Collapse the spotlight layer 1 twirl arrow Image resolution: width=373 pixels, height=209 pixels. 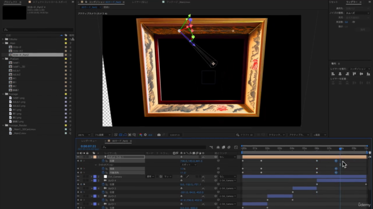(x=92, y=157)
